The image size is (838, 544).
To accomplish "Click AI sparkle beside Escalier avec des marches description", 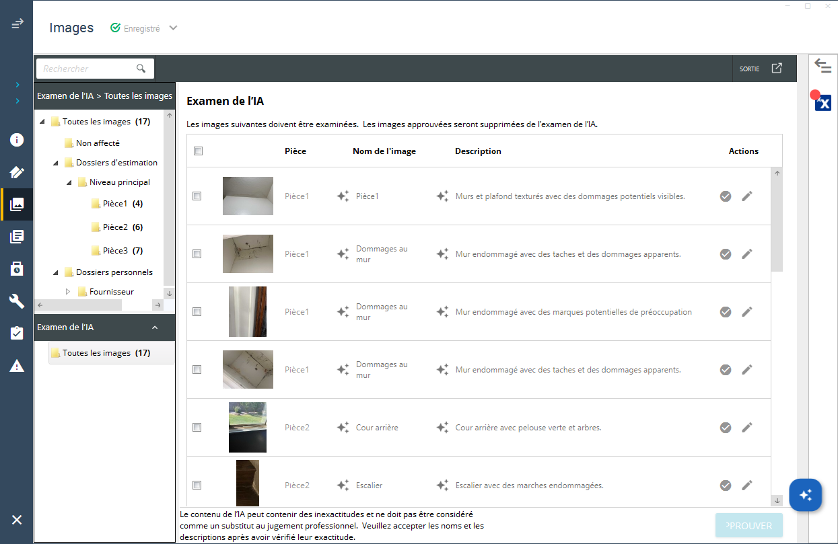I will click(x=442, y=485).
